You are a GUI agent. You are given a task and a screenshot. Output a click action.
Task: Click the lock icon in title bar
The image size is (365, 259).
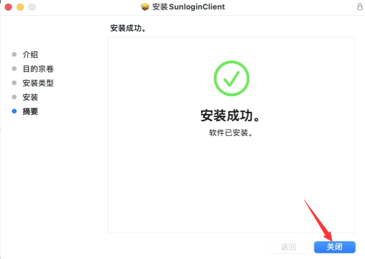[x=360, y=7]
